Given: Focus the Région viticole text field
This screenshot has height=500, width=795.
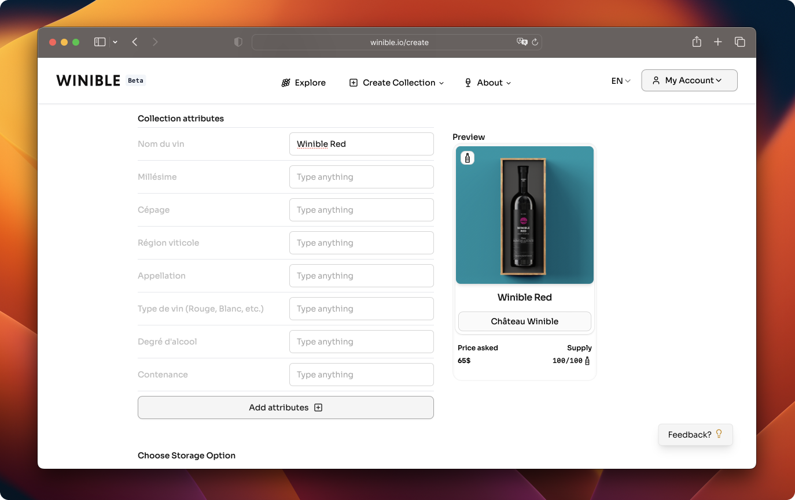Looking at the screenshot, I should (x=362, y=243).
